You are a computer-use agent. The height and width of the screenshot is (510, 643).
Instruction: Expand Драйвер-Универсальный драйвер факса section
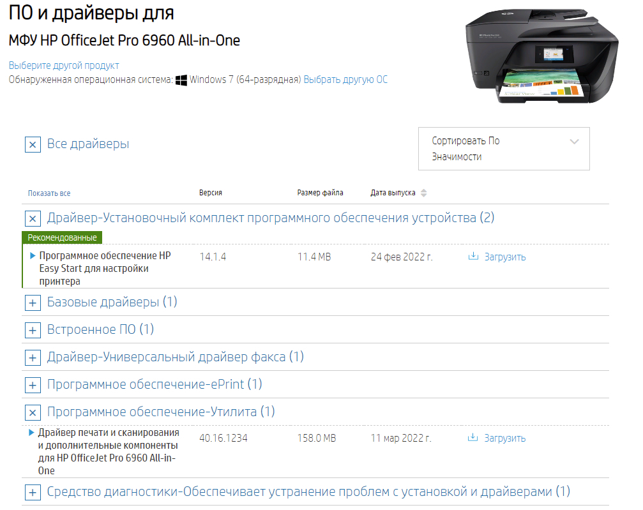(33, 357)
